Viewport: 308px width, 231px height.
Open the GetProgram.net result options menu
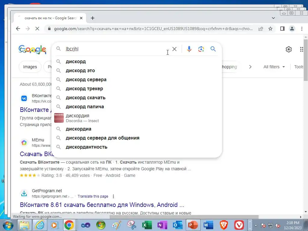click(113, 196)
